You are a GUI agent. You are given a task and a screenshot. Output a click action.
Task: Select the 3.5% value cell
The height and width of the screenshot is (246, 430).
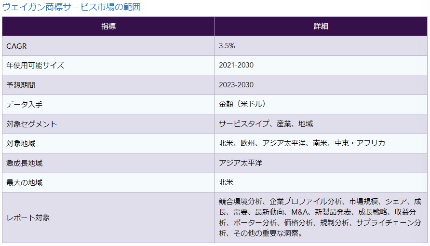(x=227, y=46)
